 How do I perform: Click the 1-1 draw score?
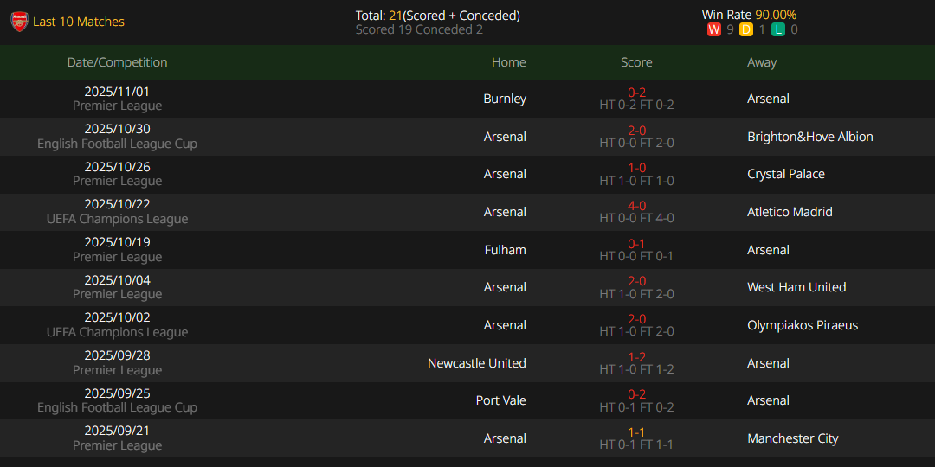[x=636, y=432]
